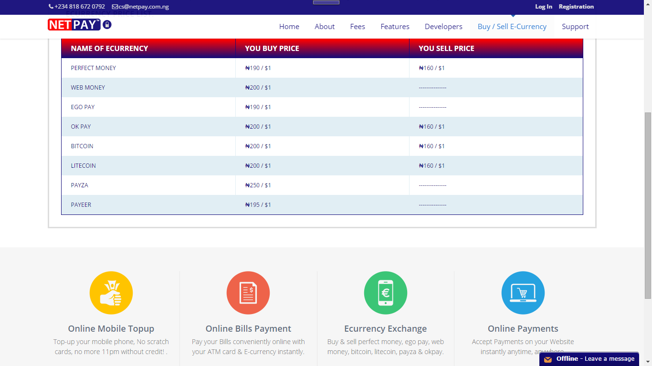Click the Online Mobile Topup heading
The image size is (652, 366).
[111, 329]
